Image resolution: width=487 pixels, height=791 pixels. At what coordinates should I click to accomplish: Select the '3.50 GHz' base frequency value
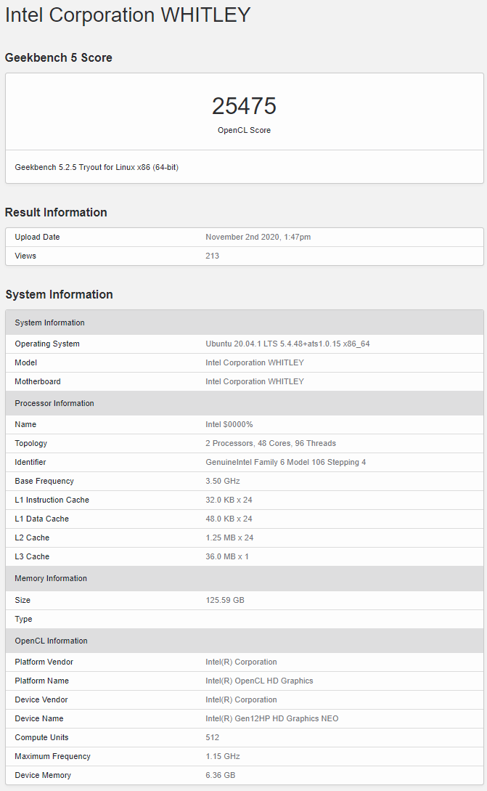223,482
